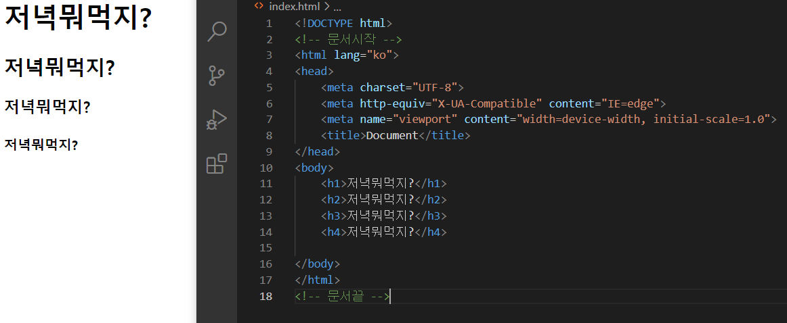Click the closing </head> tag

pos(318,152)
